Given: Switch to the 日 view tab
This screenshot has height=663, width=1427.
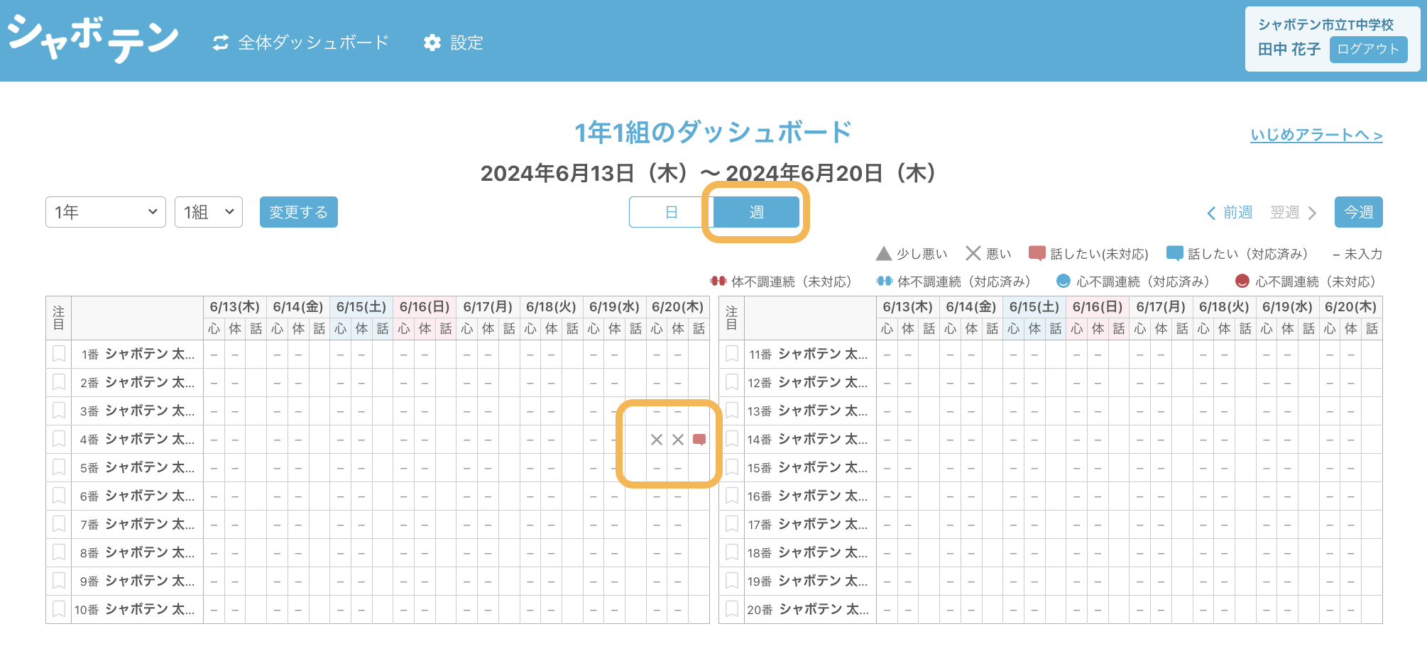Looking at the screenshot, I should tap(671, 212).
